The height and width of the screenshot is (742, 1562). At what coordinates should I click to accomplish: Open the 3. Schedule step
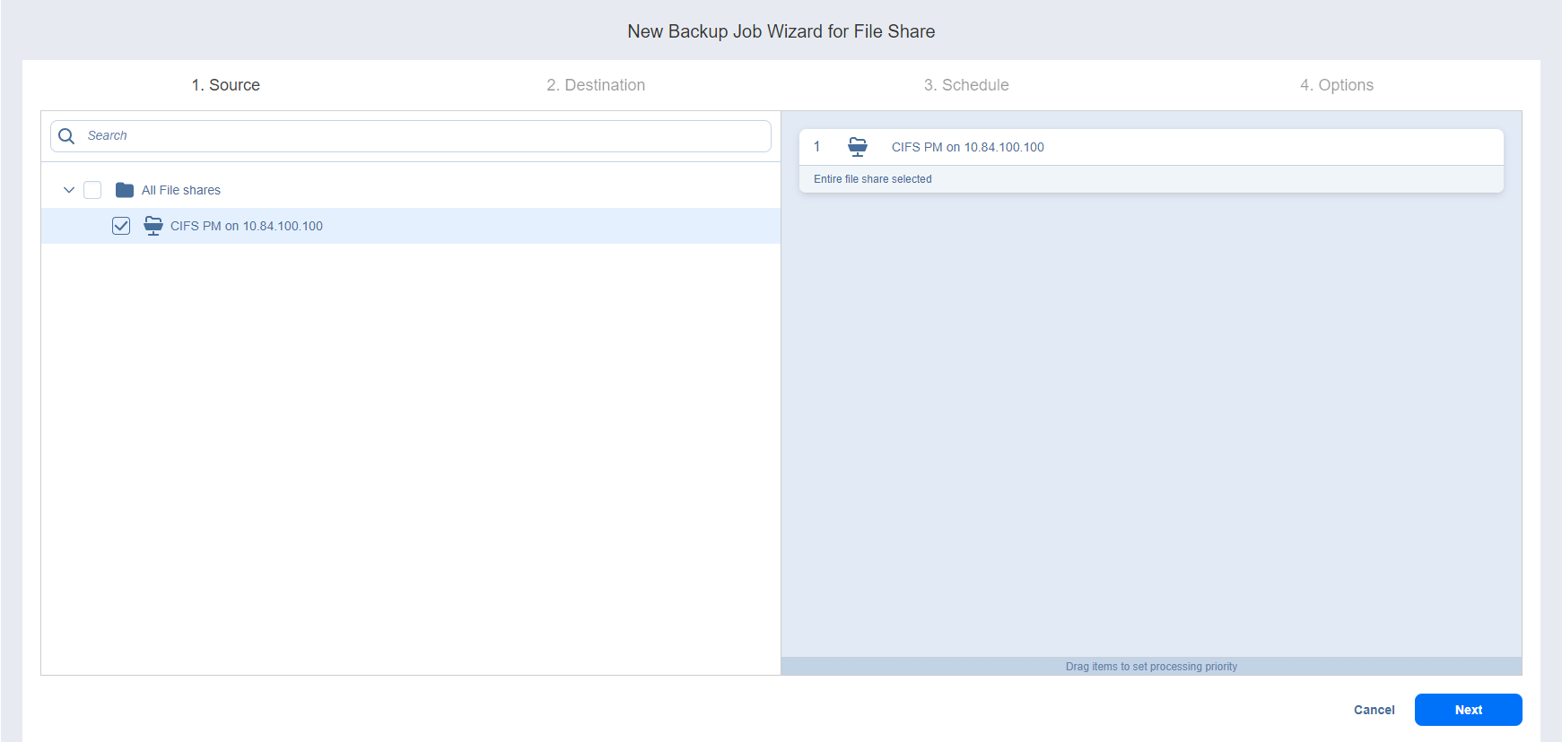click(x=966, y=85)
